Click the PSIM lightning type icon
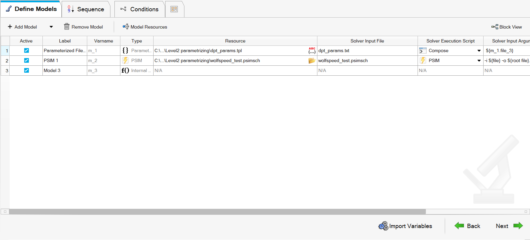 [125, 60]
